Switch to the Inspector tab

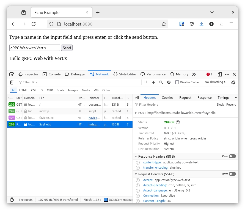[x=28, y=74]
